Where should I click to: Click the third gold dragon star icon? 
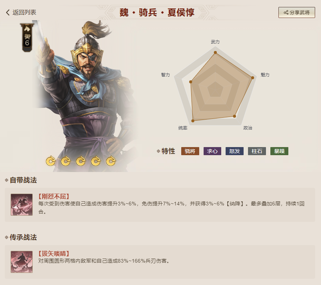pos(81,161)
